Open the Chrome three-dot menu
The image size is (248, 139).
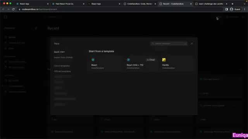pyautogui.click(x=245, y=9)
